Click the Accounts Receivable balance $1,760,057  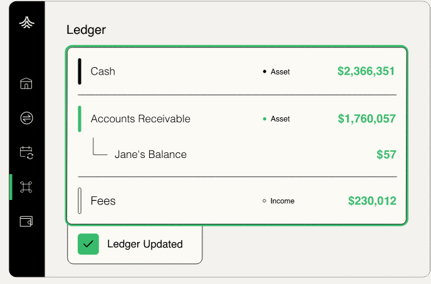pyautogui.click(x=366, y=118)
